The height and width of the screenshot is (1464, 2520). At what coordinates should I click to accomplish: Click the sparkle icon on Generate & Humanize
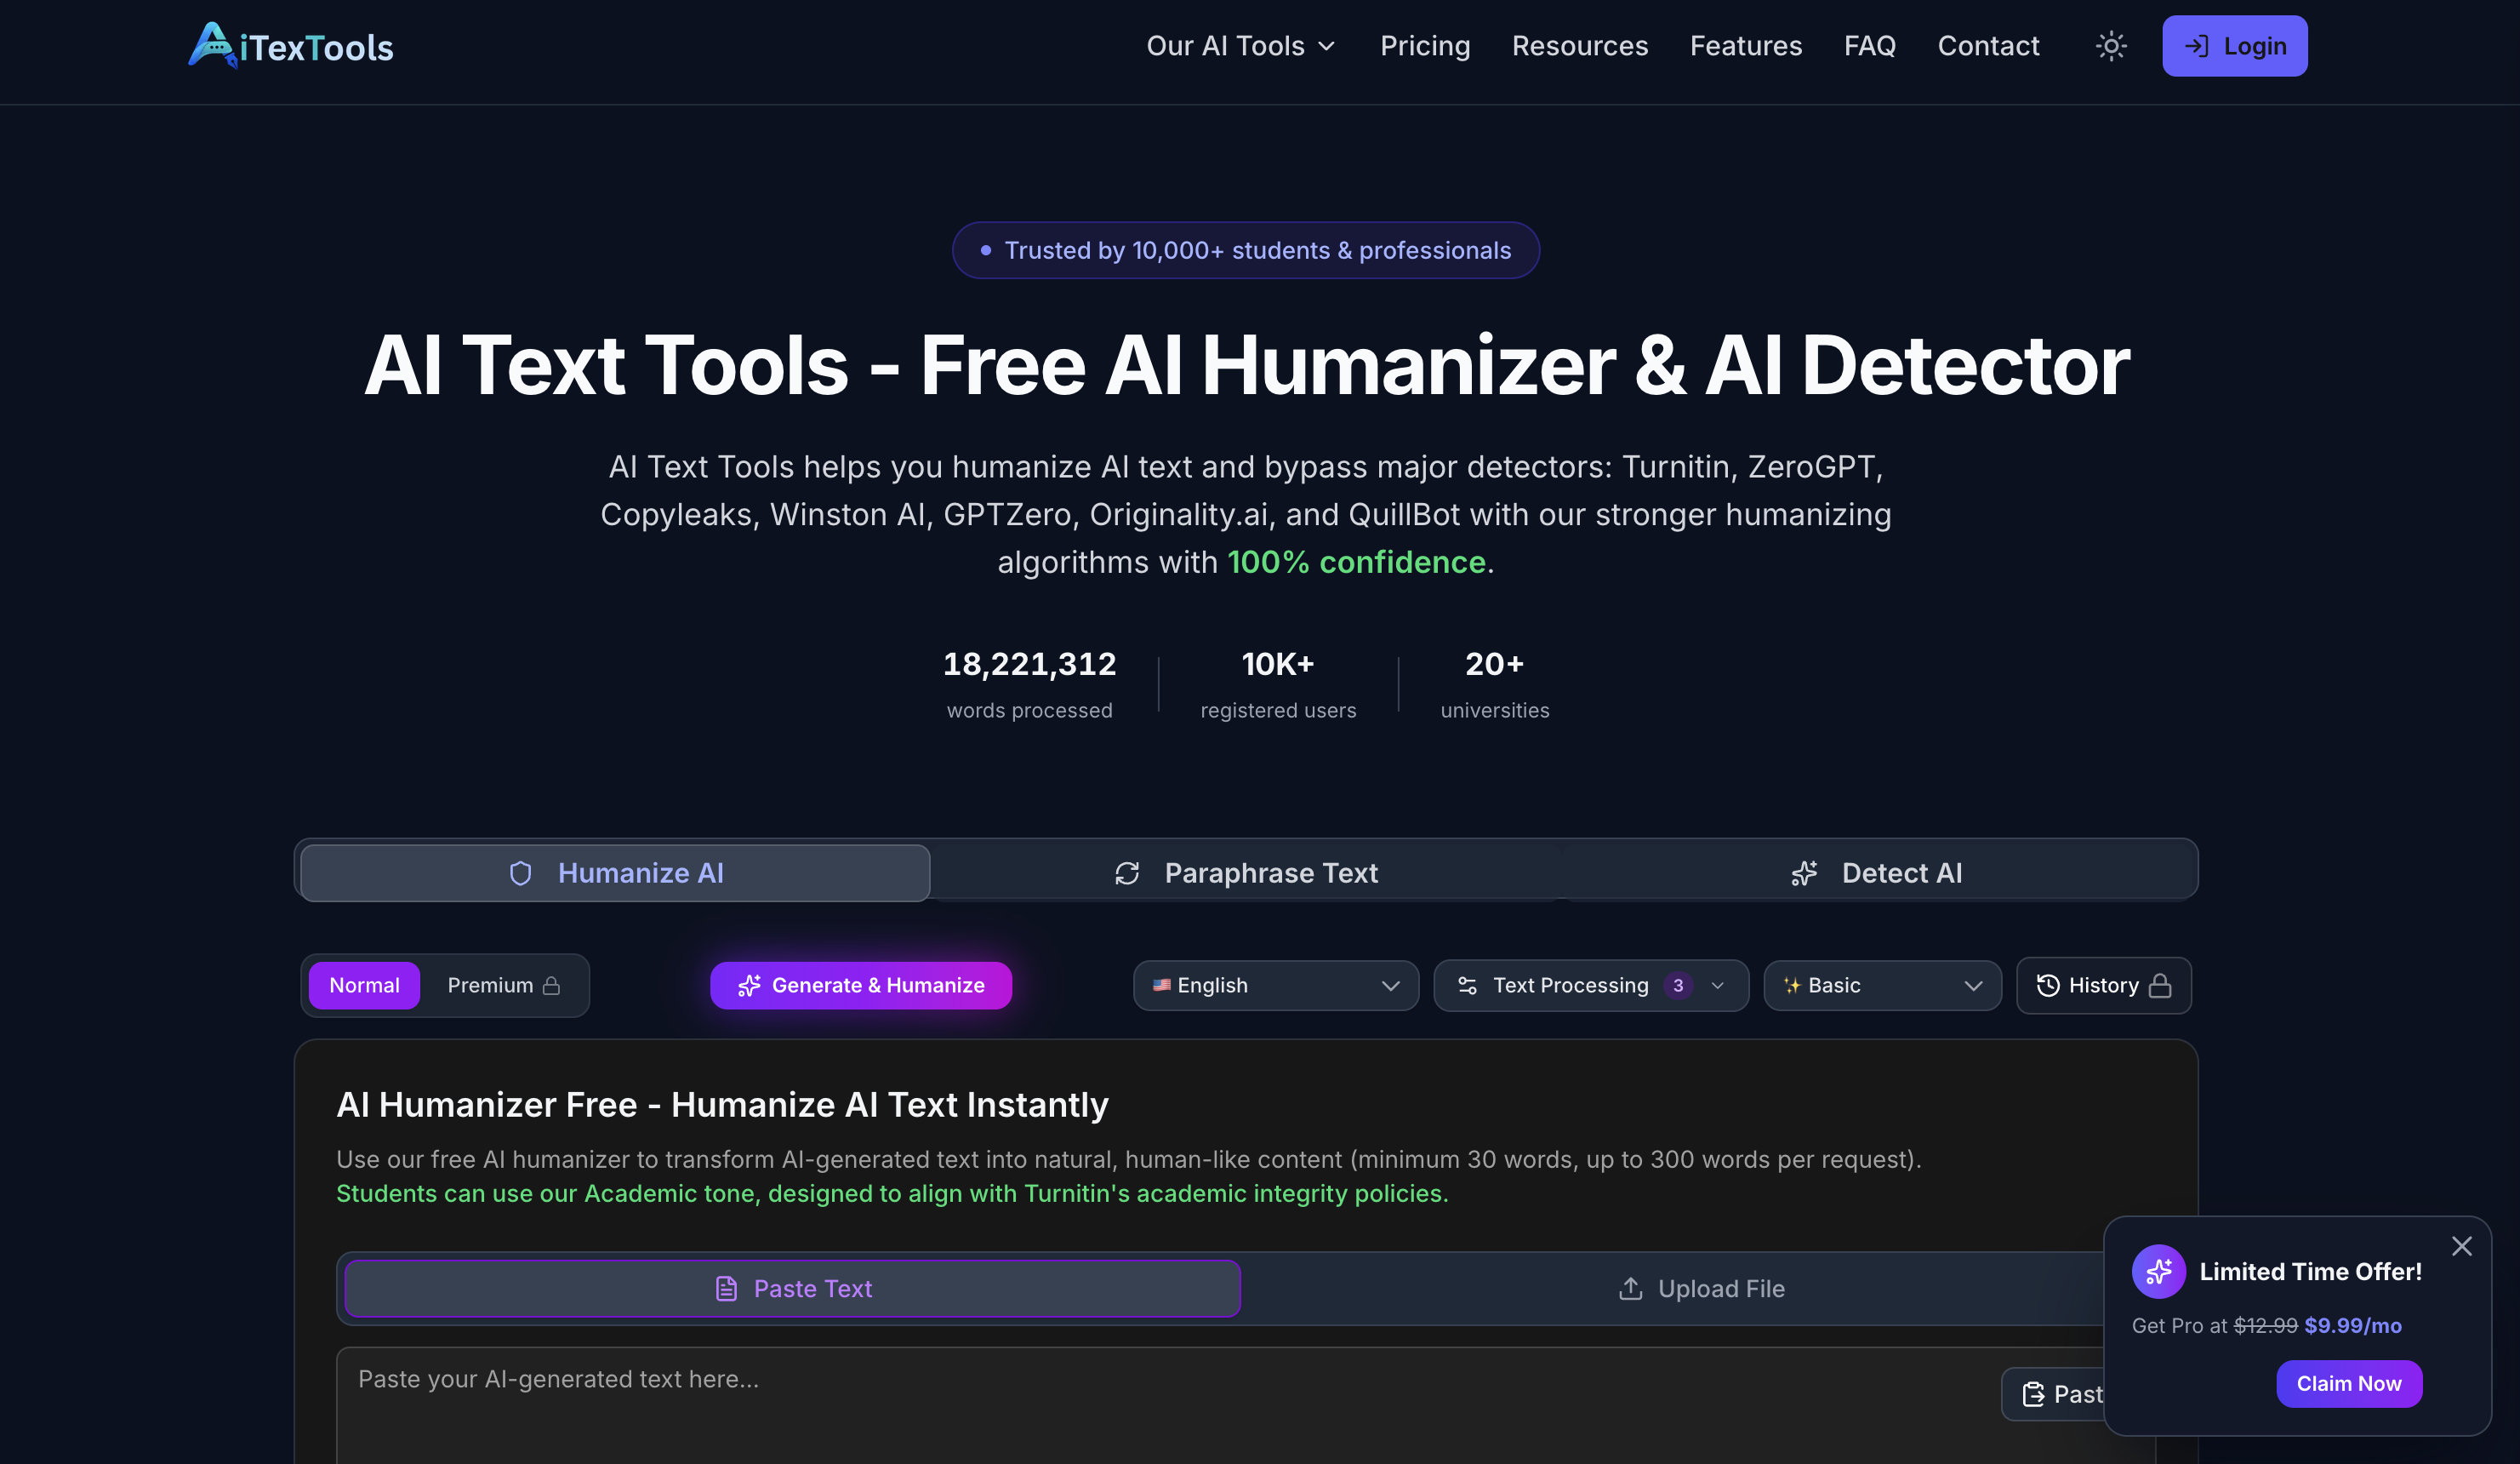pos(749,986)
